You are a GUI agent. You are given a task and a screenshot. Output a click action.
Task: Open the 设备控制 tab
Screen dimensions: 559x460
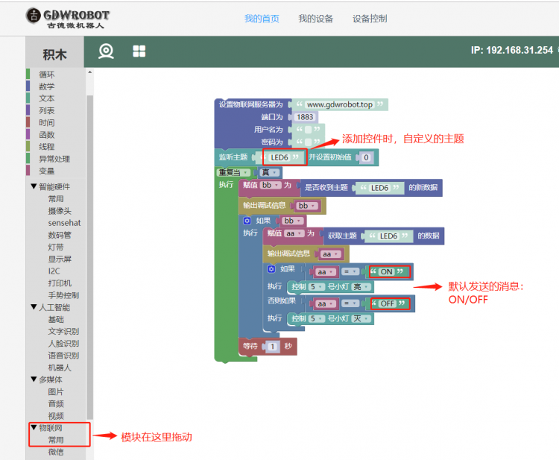(x=370, y=19)
